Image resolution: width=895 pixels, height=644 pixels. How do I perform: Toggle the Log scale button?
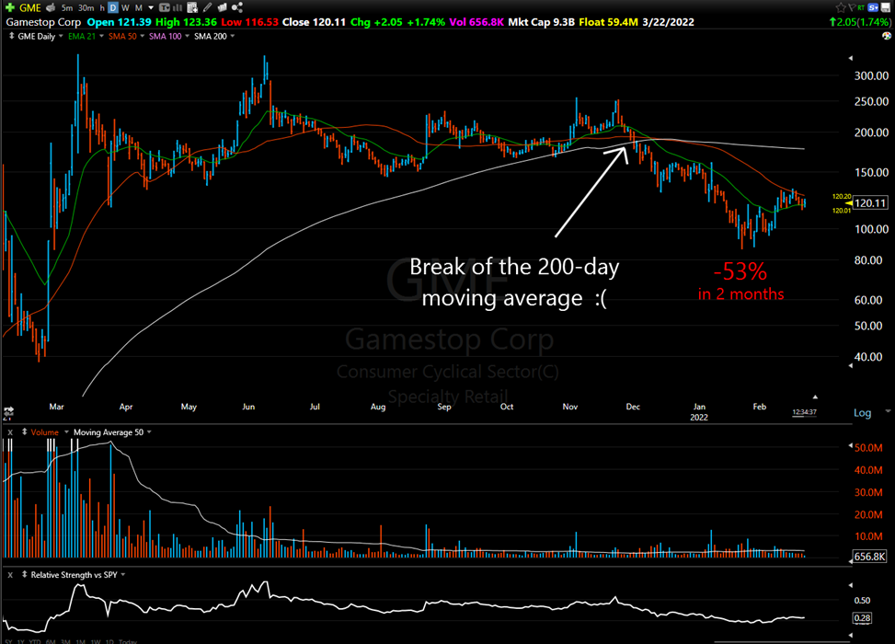(x=863, y=413)
